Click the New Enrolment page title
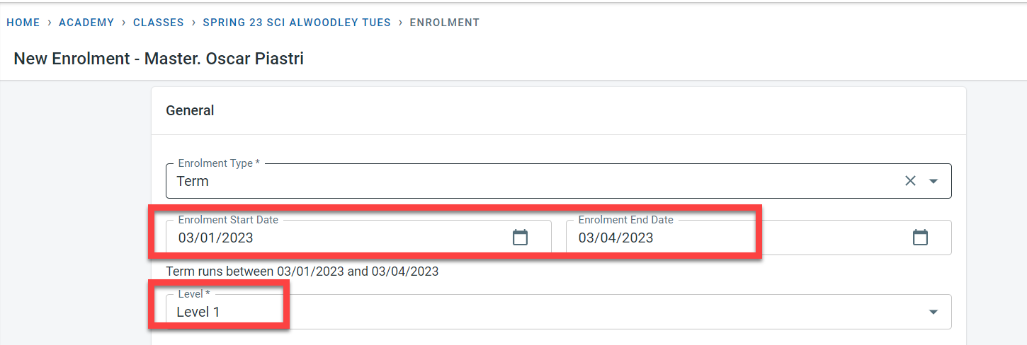Screen dimensions: 1027x345 click(159, 58)
